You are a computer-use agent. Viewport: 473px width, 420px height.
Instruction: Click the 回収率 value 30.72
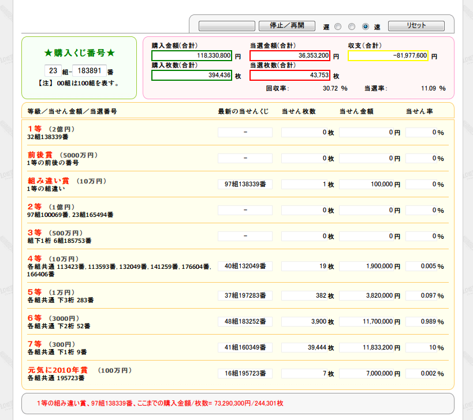tap(330, 89)
